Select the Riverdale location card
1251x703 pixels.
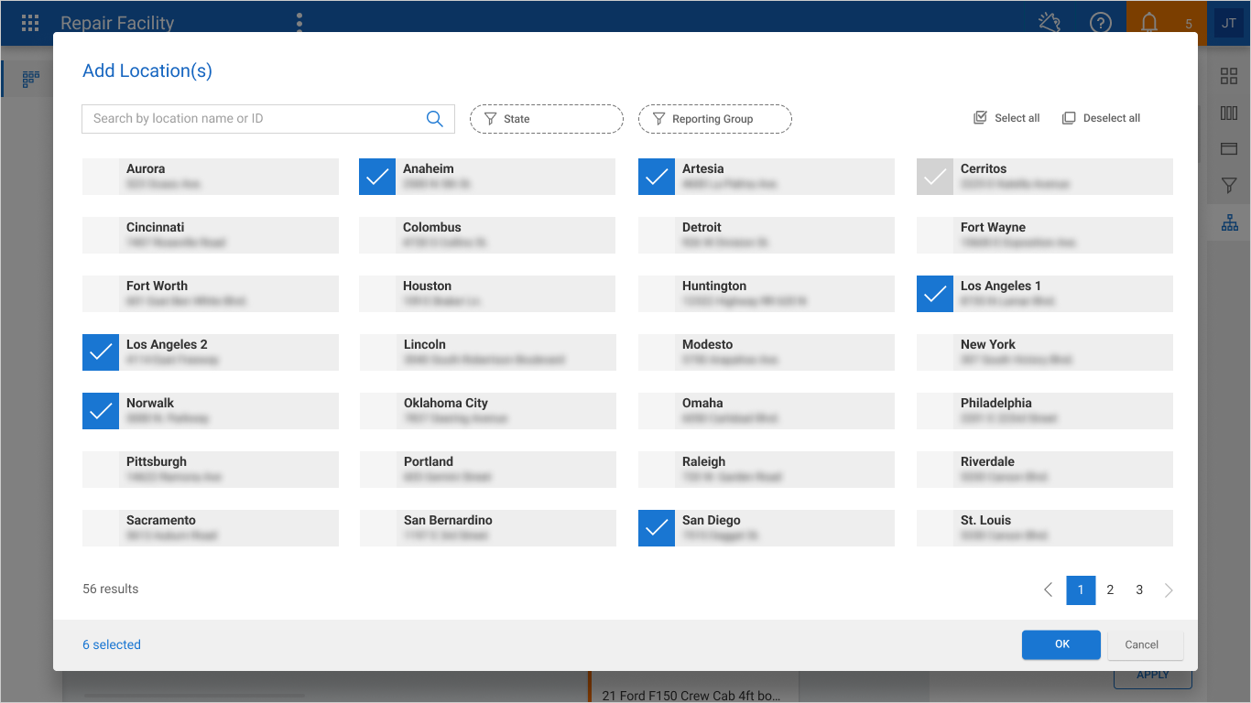[x=1045, y=470]
